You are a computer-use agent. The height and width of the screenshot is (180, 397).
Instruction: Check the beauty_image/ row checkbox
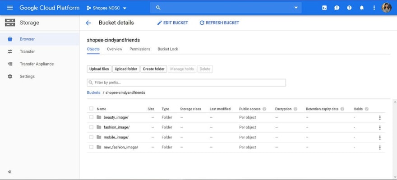[x=91, y=117]
